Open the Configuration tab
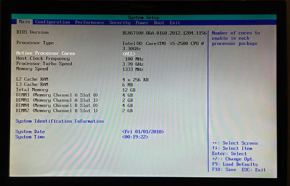 click(x=53, y=22)
